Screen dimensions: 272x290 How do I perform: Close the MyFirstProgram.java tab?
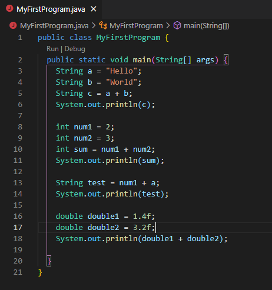coord(94,9)
